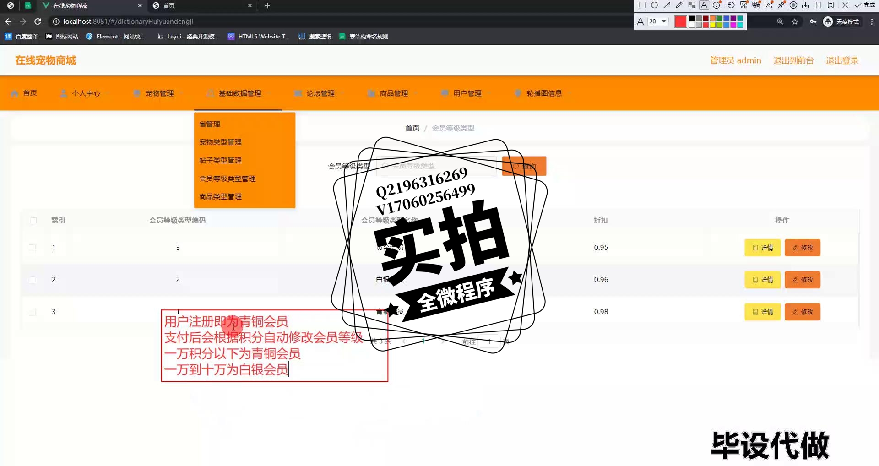Open the 会员等级类型管理 submenu entry
Viewport: 879px width, 466px height.
[x=244, y=179]
